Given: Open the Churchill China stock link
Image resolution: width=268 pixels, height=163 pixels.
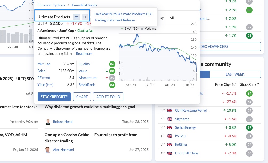Looking at the screenshot, I should coord(187,153).
